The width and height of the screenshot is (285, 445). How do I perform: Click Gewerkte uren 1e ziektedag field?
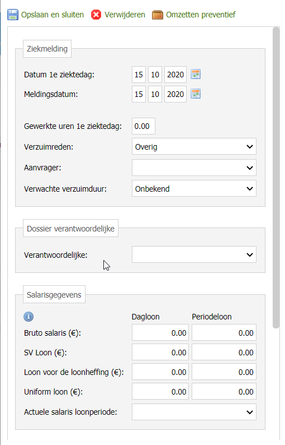[144, 126]
